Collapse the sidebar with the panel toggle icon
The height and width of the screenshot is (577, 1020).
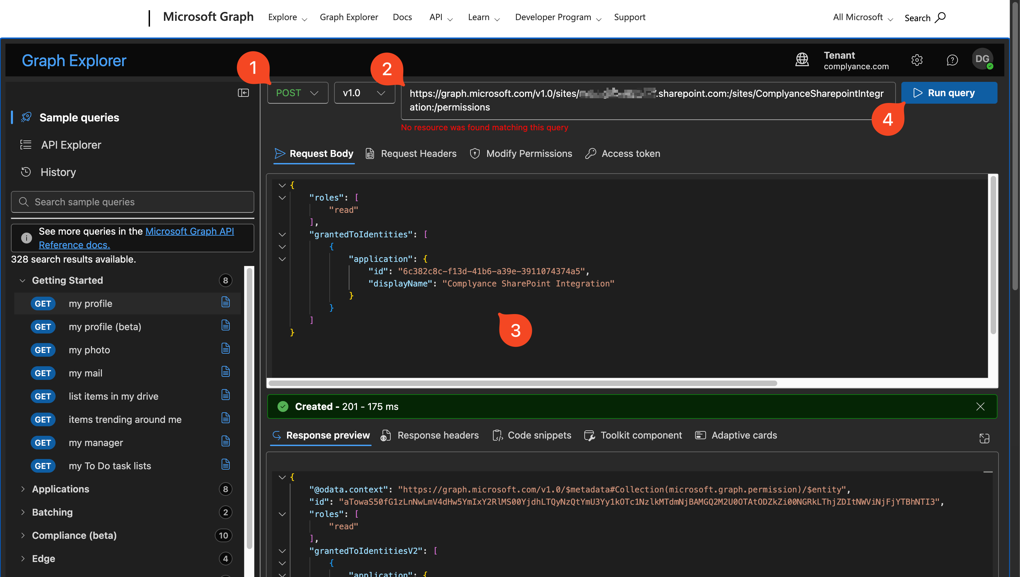point(243,93)
